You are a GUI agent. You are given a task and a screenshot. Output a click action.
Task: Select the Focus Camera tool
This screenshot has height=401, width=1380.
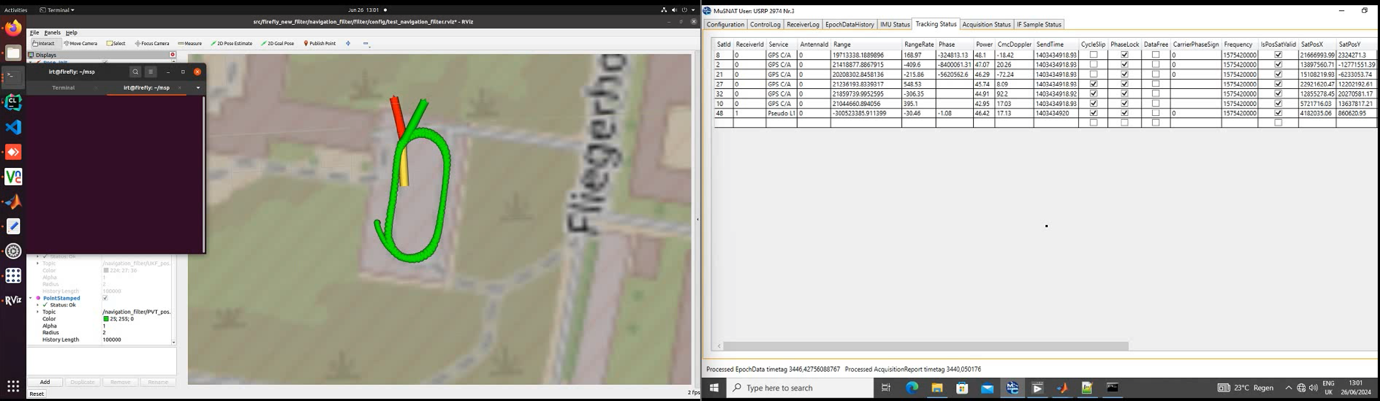coord(152,43)
